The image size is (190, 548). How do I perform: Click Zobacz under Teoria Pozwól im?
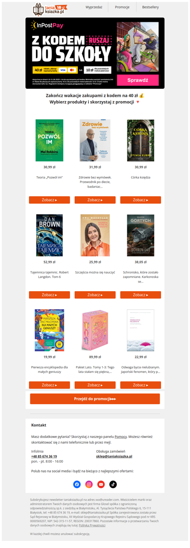49,200
